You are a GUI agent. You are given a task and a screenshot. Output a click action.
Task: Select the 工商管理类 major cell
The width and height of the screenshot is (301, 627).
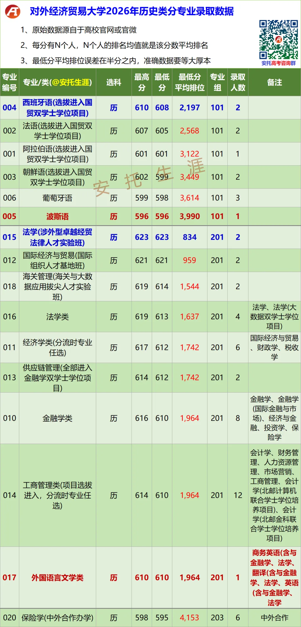click(57, 495)
